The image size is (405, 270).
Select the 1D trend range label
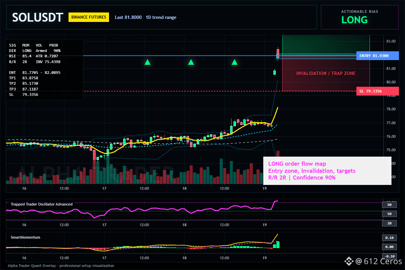(161, 17)
